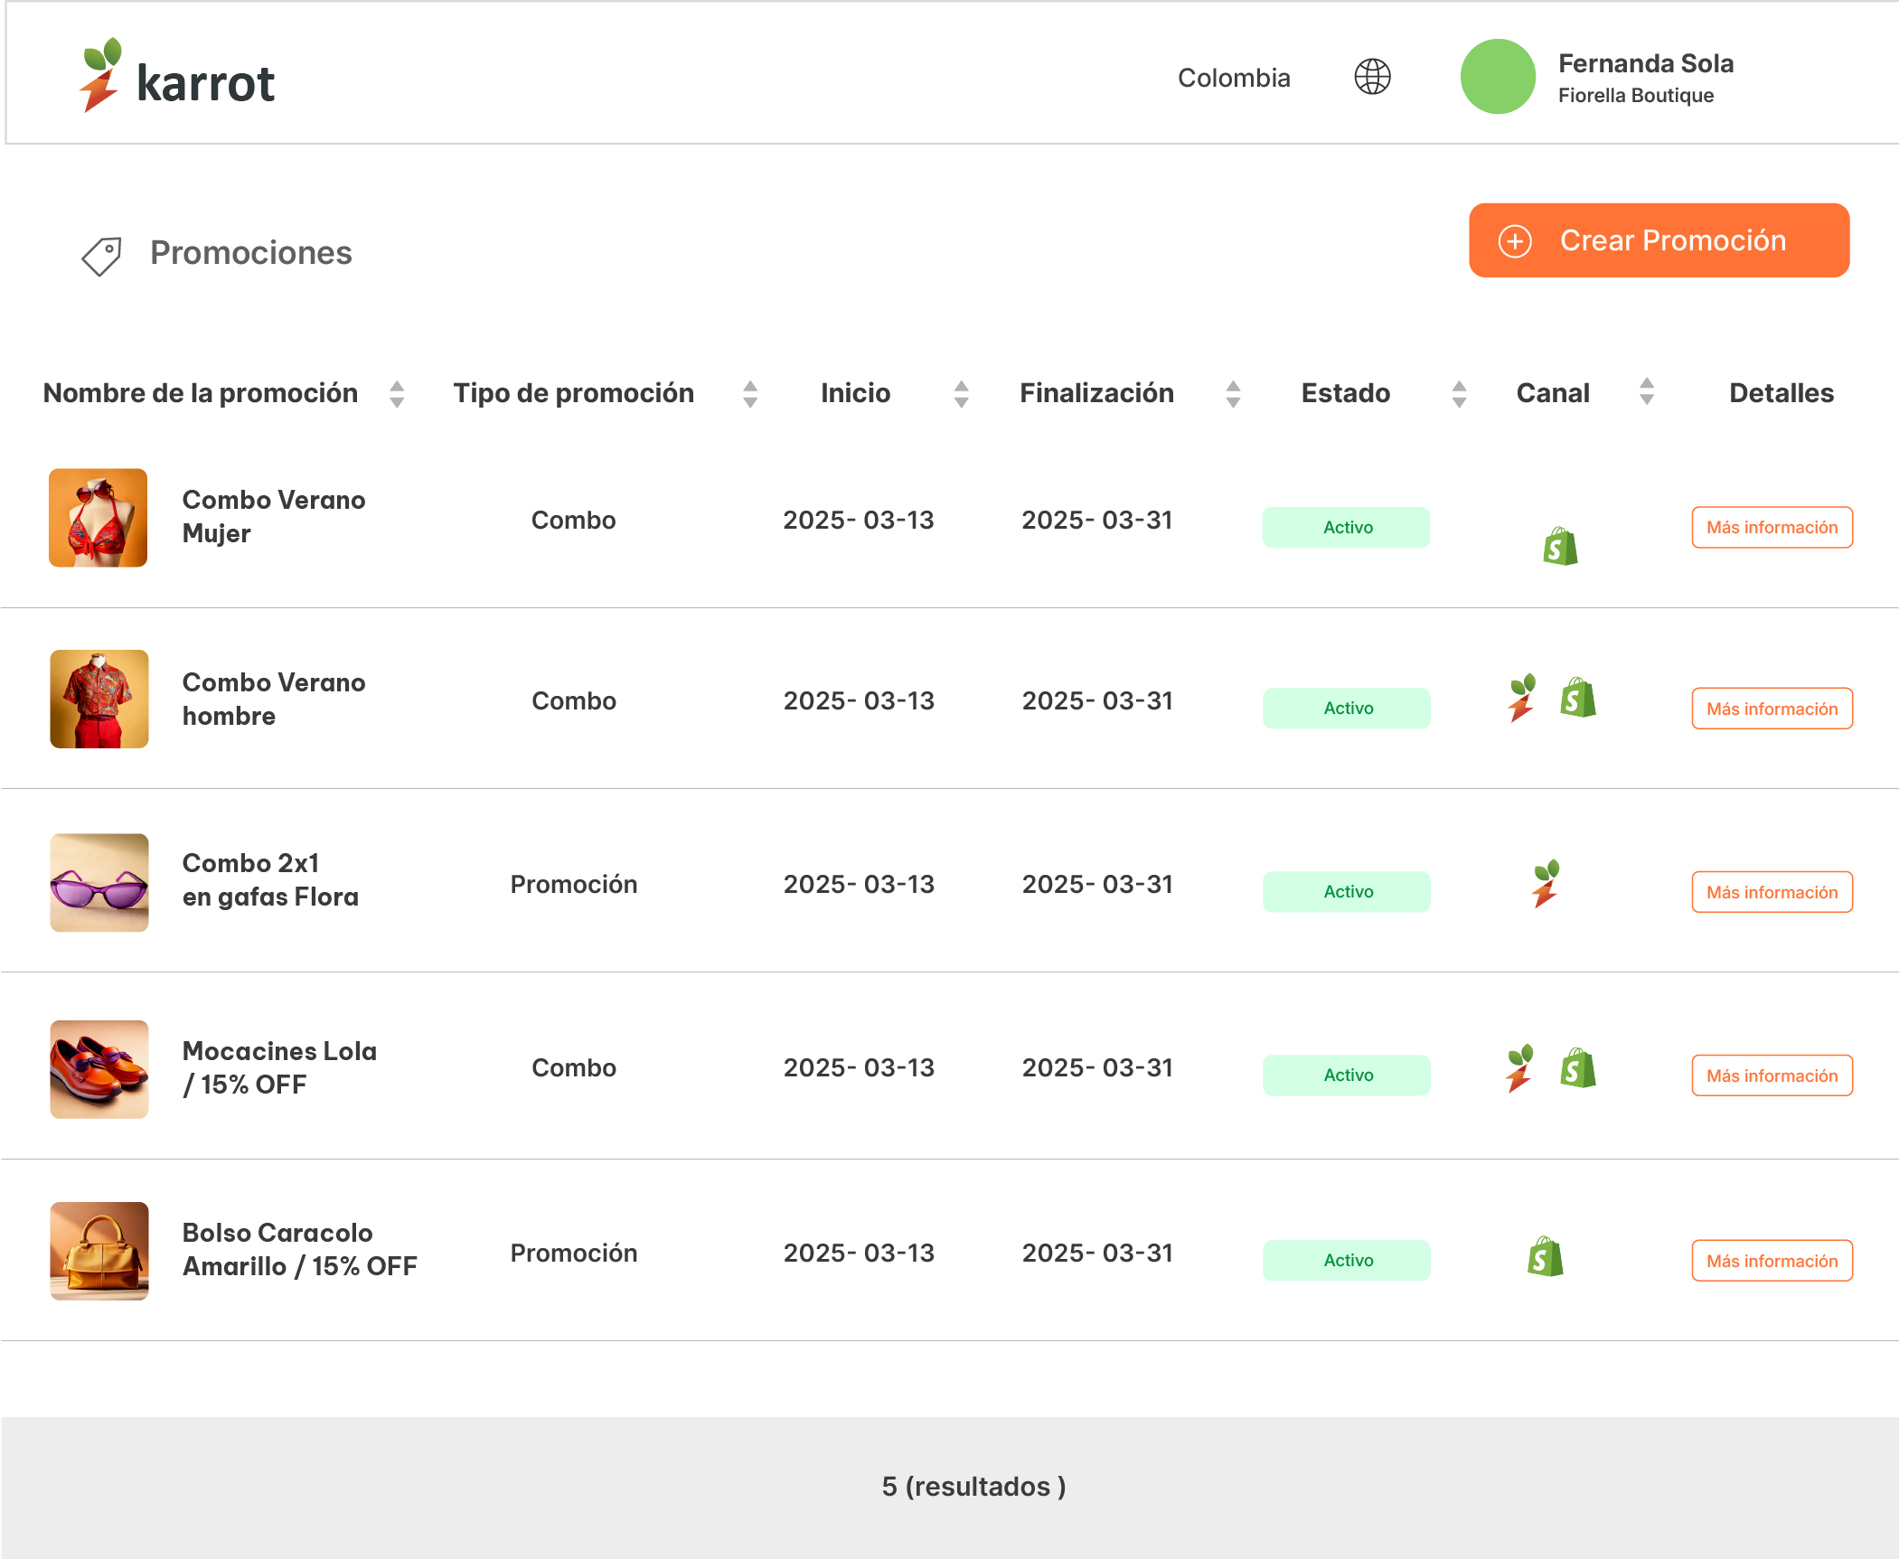Open Más información for Combo Verano Mujer

point(1772,528)
